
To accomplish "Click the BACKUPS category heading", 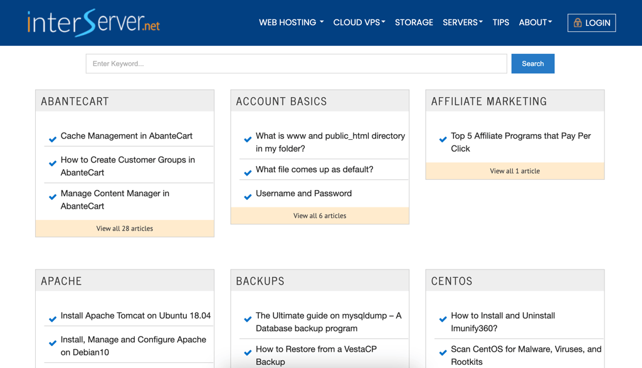I will pyautogui.click(x=260, y=281).
